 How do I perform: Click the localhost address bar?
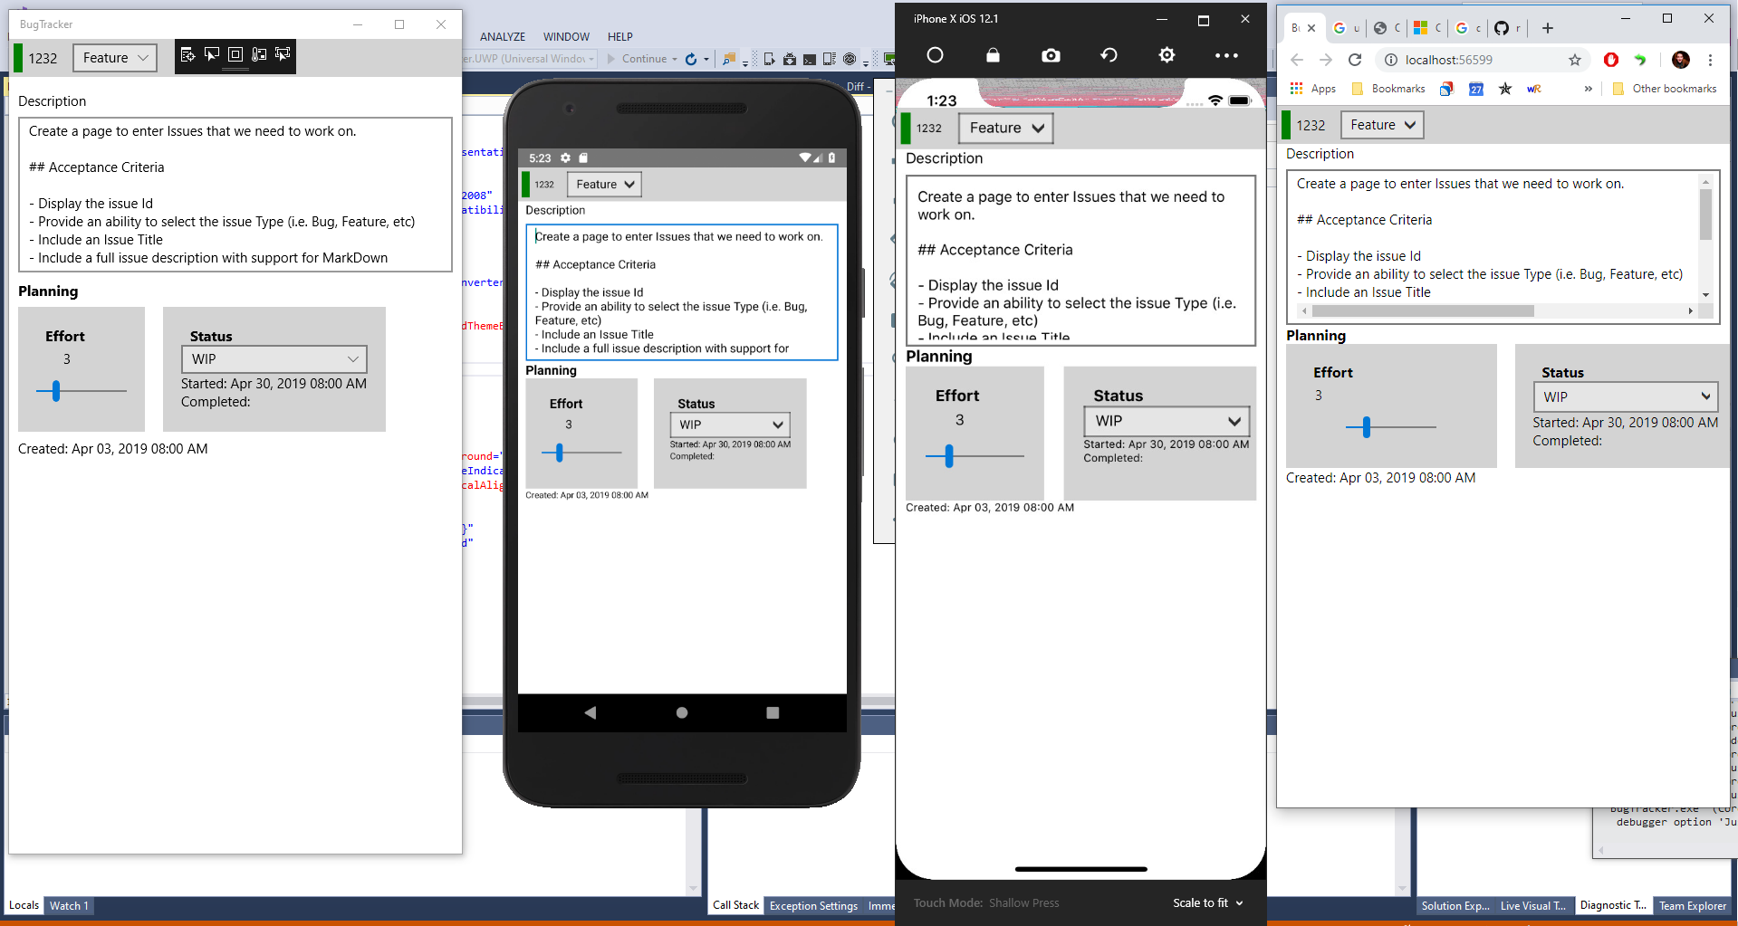[1467, 60]
